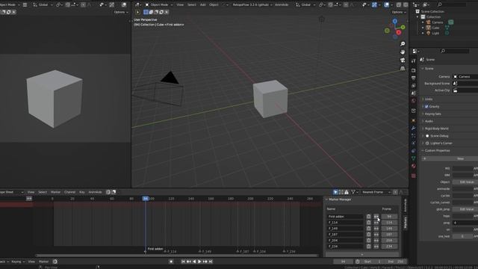Toggle only show selected in dope sheet
The width and height of the screenshot is (478, 269).
pos(335,192)
